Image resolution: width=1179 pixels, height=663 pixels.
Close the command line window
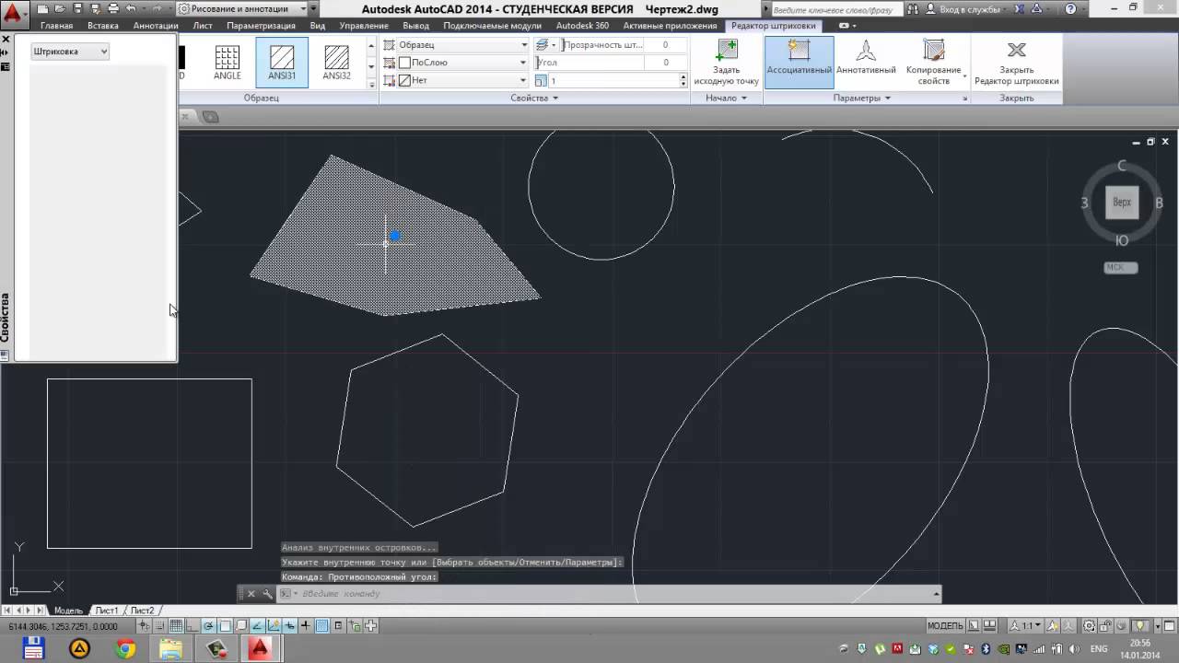(x=251, y=594)
